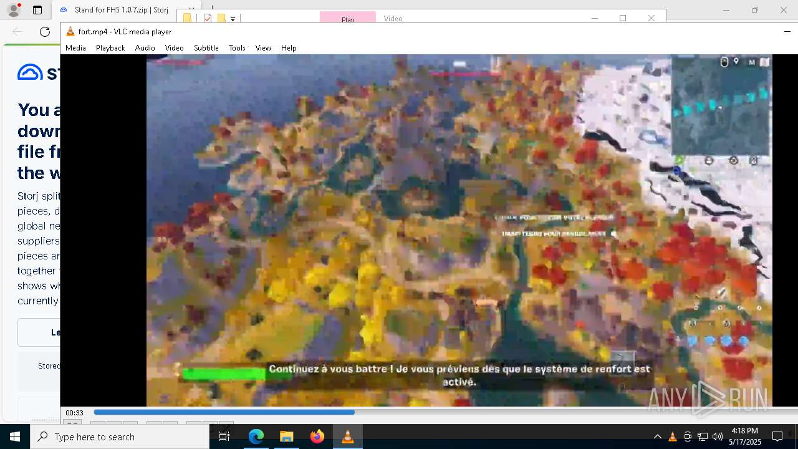798x449 pixels.
Task: Seek in the VLC playback progress bar
Action: coord(445,412)
